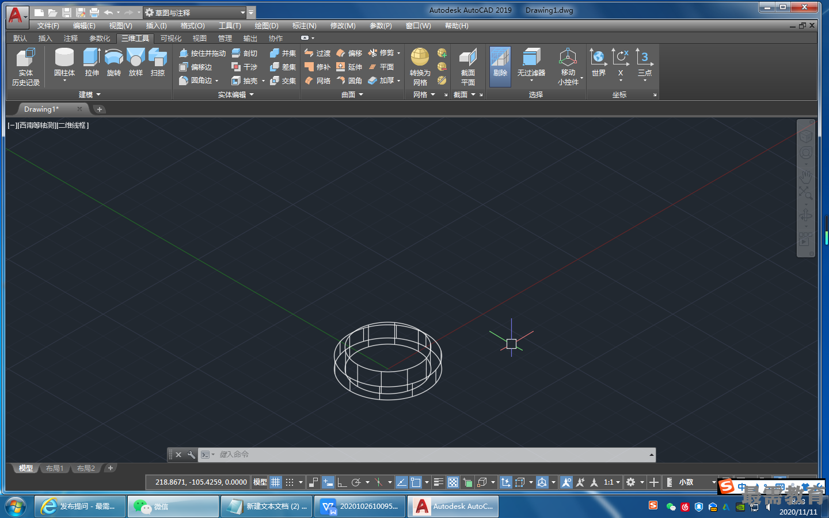Toggle ortho mode in status bar

click(x=342, y=482)
